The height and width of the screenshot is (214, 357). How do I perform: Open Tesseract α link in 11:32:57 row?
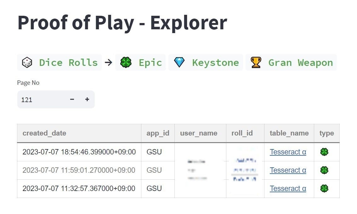288,188
